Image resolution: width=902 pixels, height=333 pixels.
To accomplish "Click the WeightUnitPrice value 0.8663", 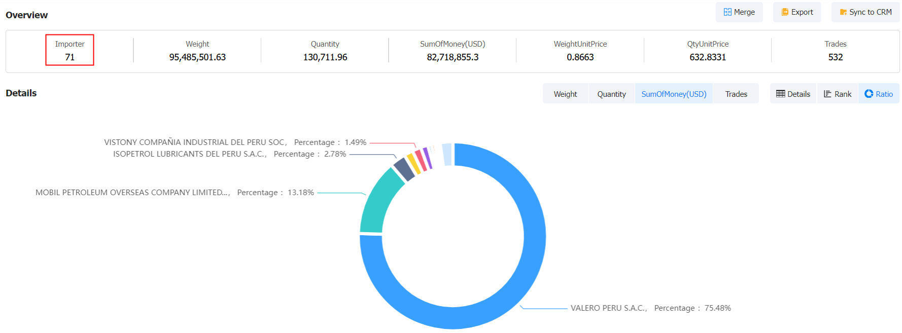I will point(580,57).
